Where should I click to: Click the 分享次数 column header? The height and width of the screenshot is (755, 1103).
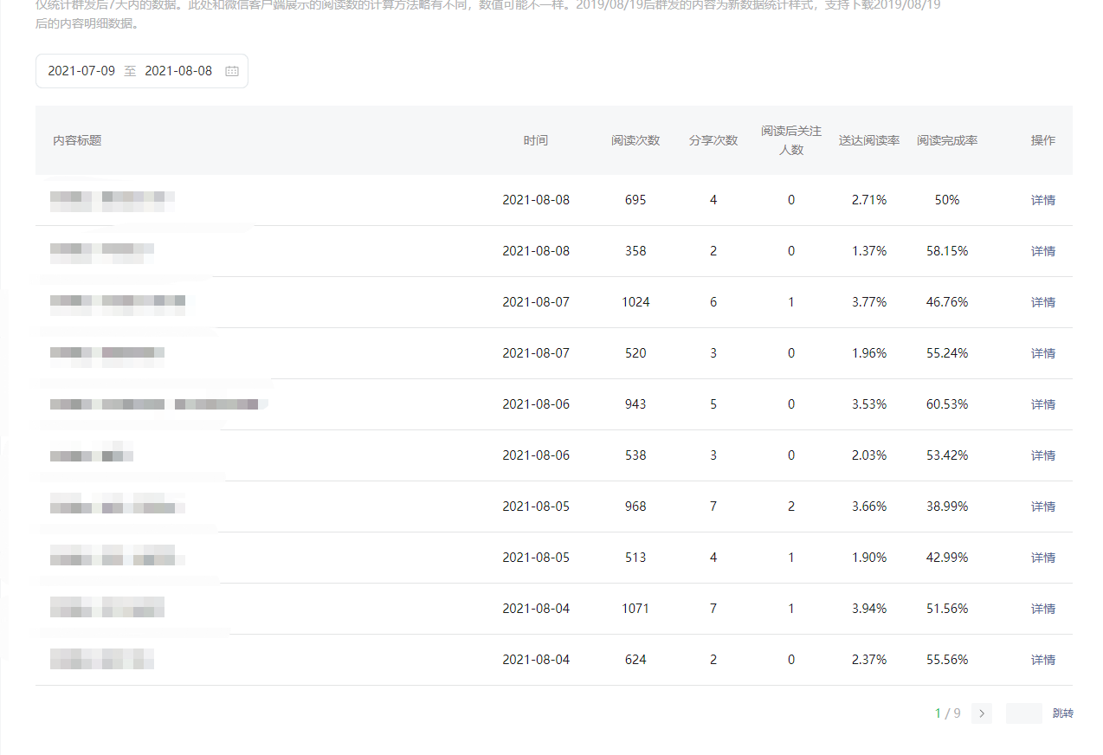pyautogui.click(x=713, y=140)
